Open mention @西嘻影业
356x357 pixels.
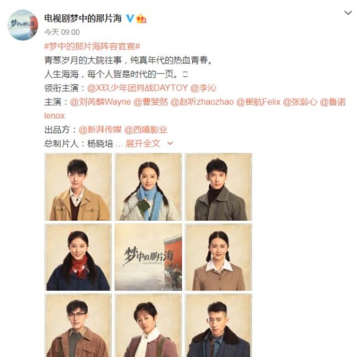coord(146,129)
